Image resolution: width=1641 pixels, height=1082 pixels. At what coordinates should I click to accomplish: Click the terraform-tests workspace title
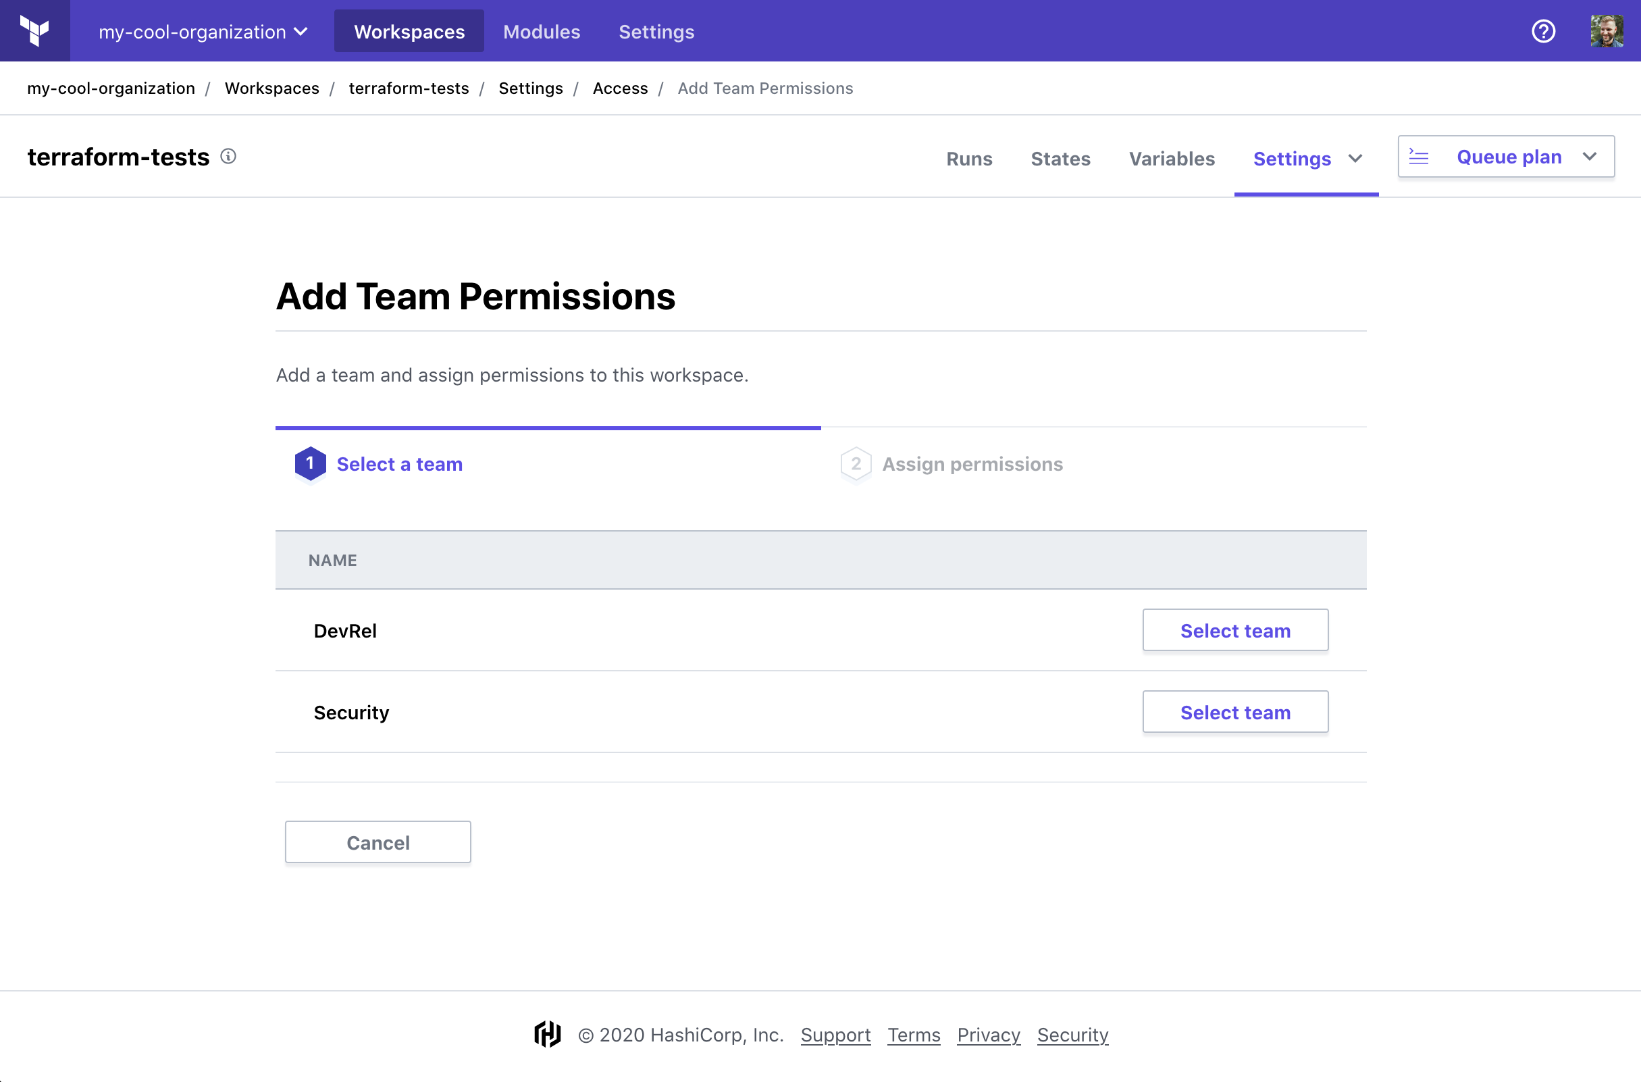(x=118, y=157)
